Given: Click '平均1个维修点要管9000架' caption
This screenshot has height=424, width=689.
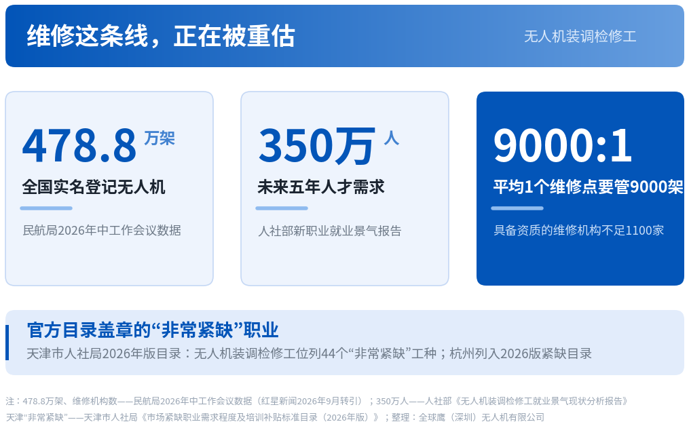Looking at the screenshot, I should coord(588,187).
